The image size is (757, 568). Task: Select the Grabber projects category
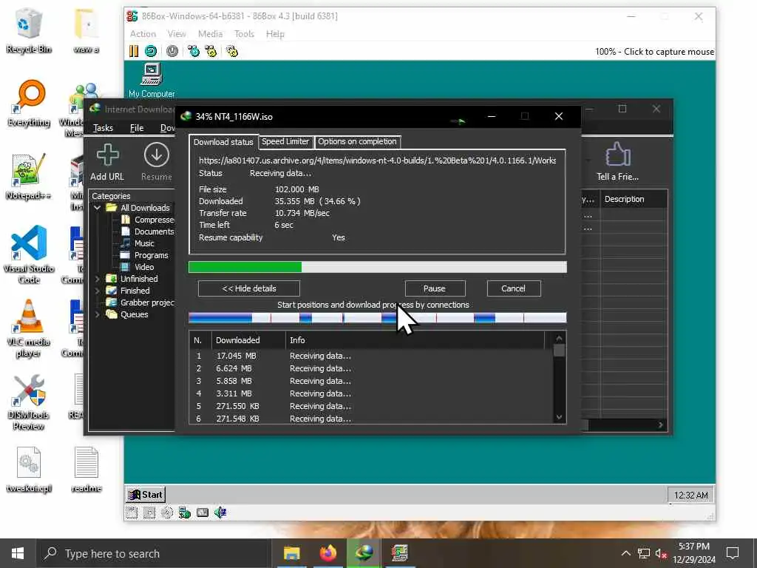(x=141, y=302)
